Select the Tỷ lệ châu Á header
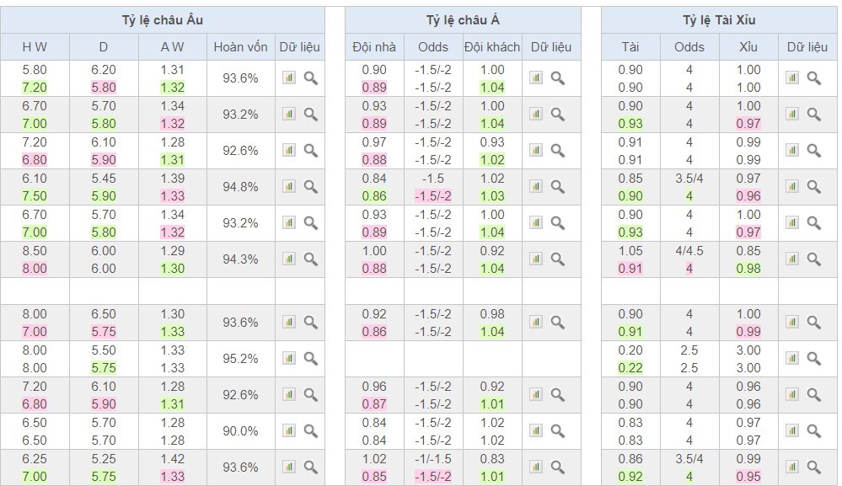The width and height of the screenshot is (842, 486). (x=463, y=20)
